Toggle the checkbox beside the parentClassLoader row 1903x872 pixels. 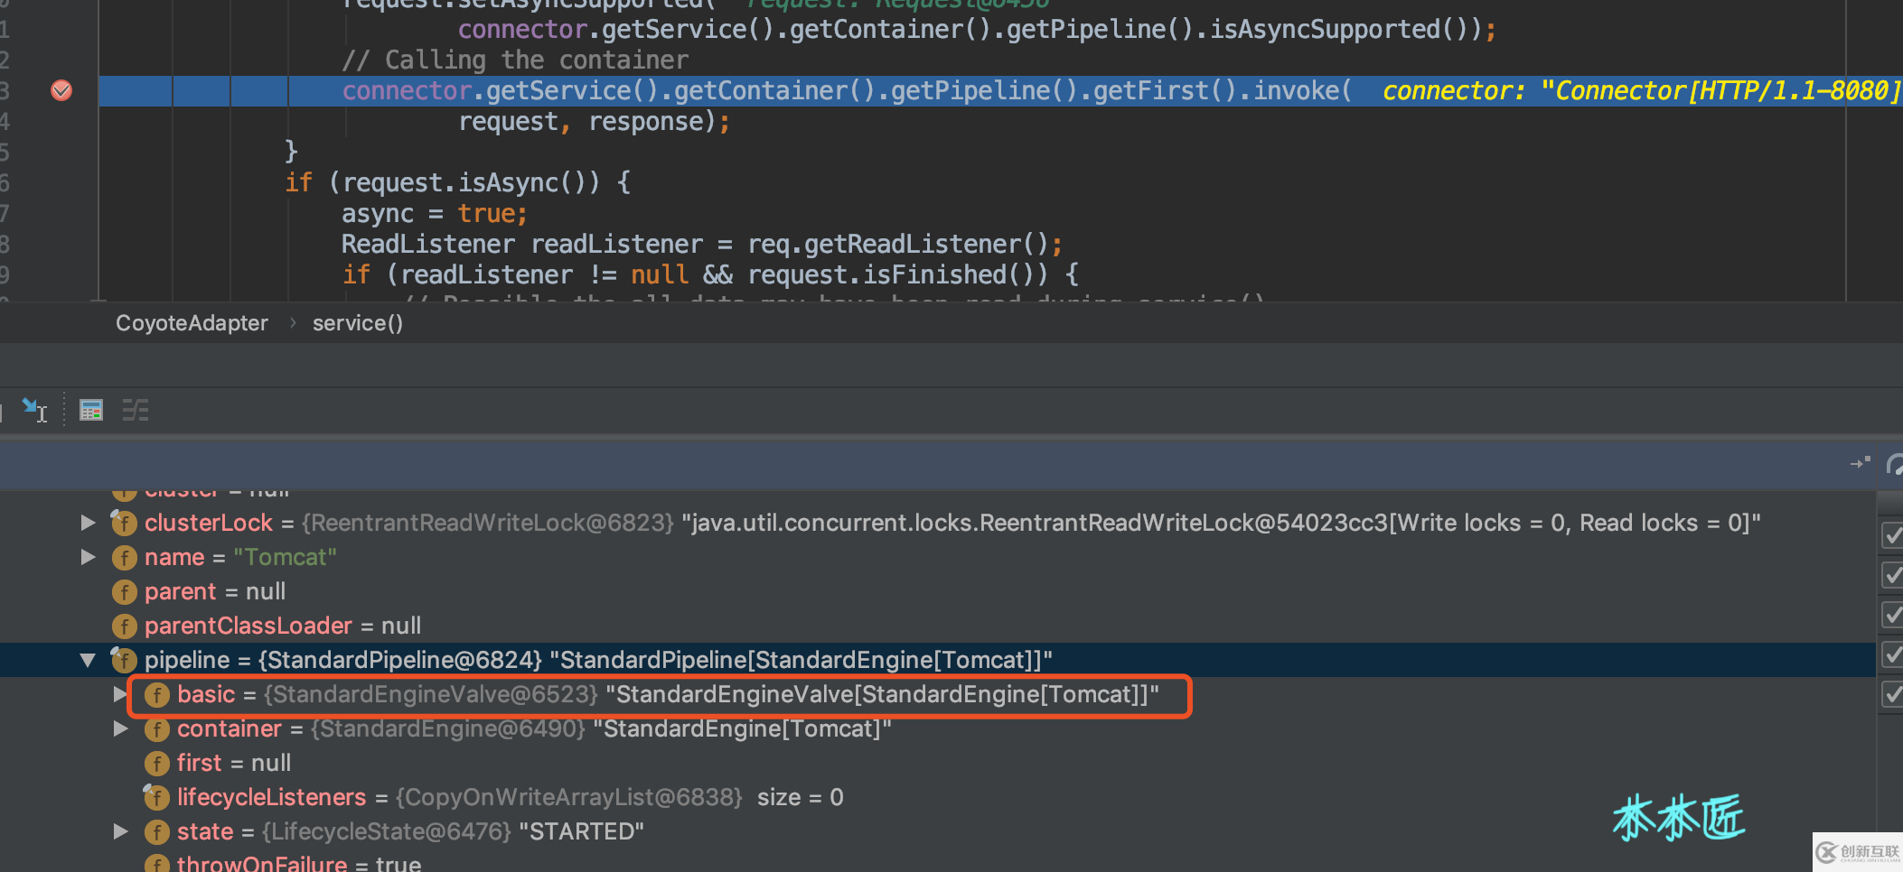point(1891,614)
